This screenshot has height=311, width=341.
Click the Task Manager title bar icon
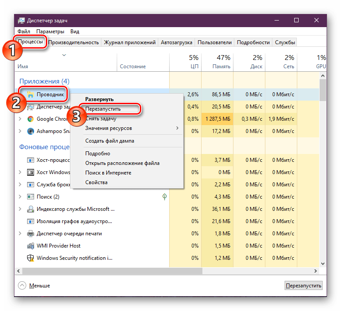[21, 21]
